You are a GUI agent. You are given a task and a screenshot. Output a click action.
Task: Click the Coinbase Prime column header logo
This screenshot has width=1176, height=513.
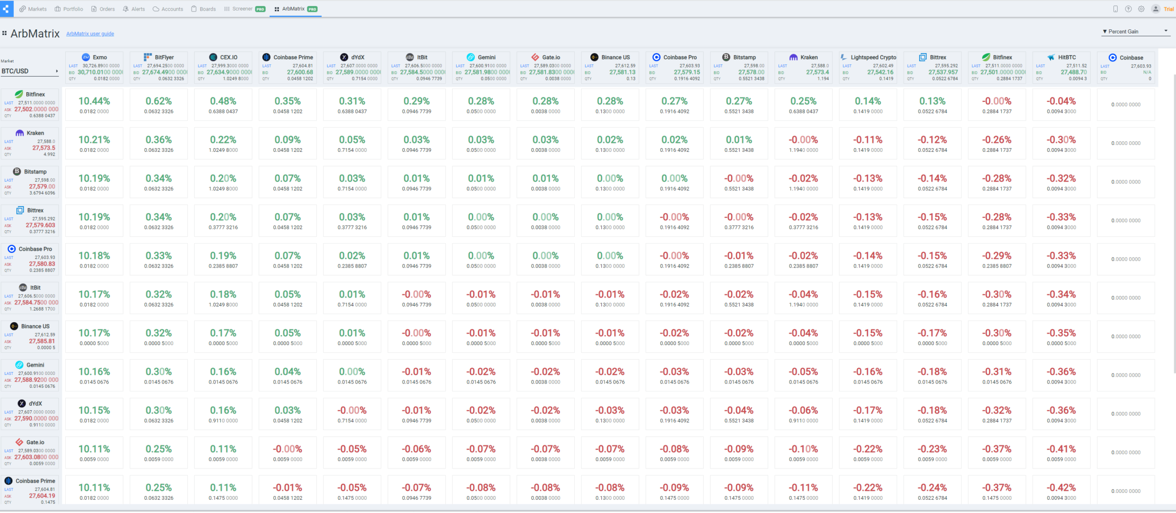click(266, 57)
